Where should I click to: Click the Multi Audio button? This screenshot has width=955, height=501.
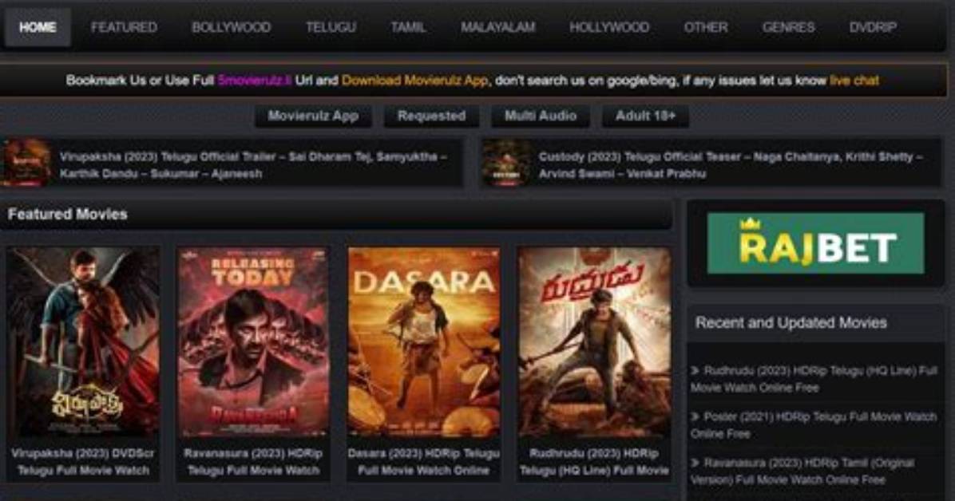point(541,116)
